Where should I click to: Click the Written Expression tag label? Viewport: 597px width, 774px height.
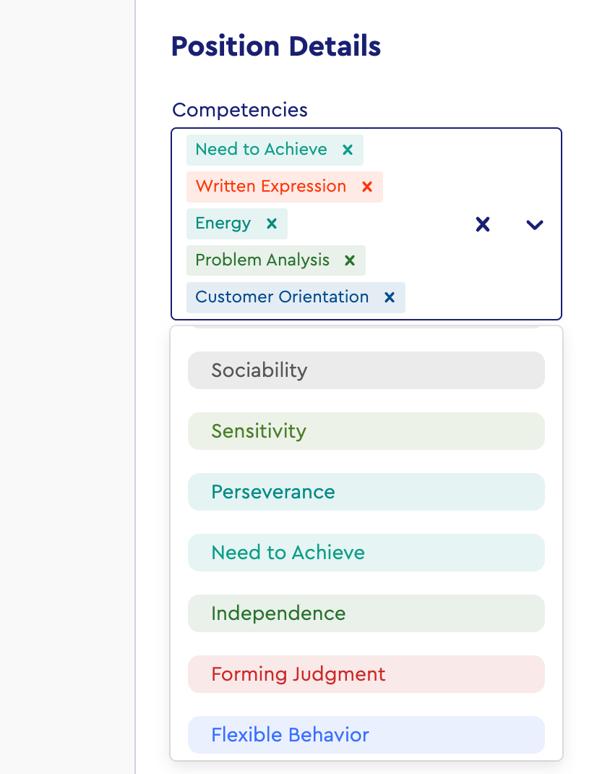(x=271, y=187)
